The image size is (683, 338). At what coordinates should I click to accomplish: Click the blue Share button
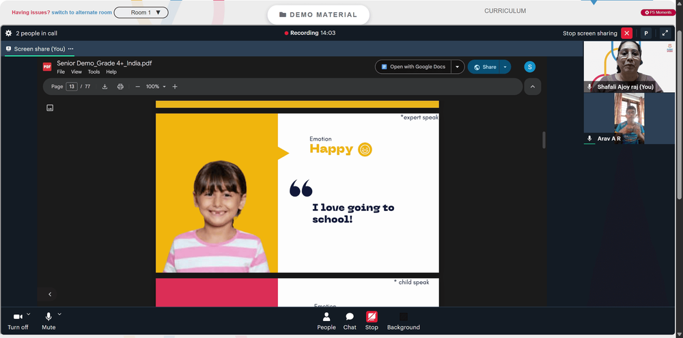[485, 67]
